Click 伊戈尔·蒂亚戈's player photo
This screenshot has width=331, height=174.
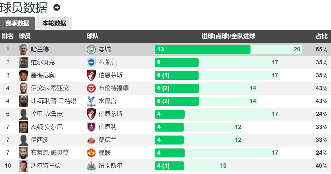click(x=23, y=88)
